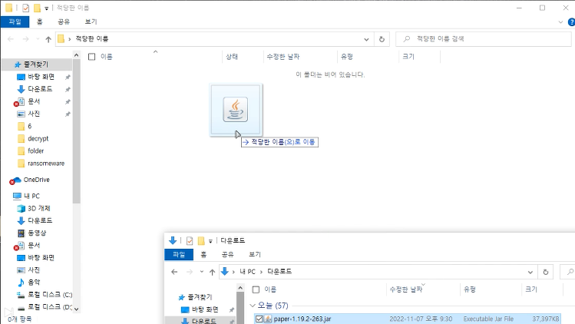Expand the ribbon in main window
Screen dimensions: 575x324
click(560, 22)
